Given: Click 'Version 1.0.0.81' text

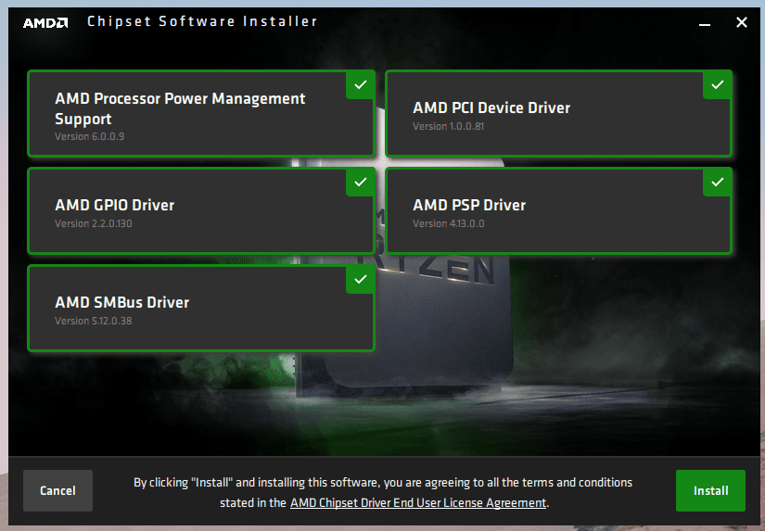Looking at the screenshot, I should click(x=449, y=126).
